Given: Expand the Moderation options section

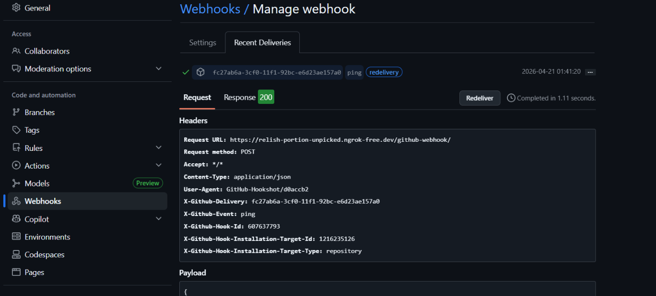Looking at the screenshot, I should (159, 69).
